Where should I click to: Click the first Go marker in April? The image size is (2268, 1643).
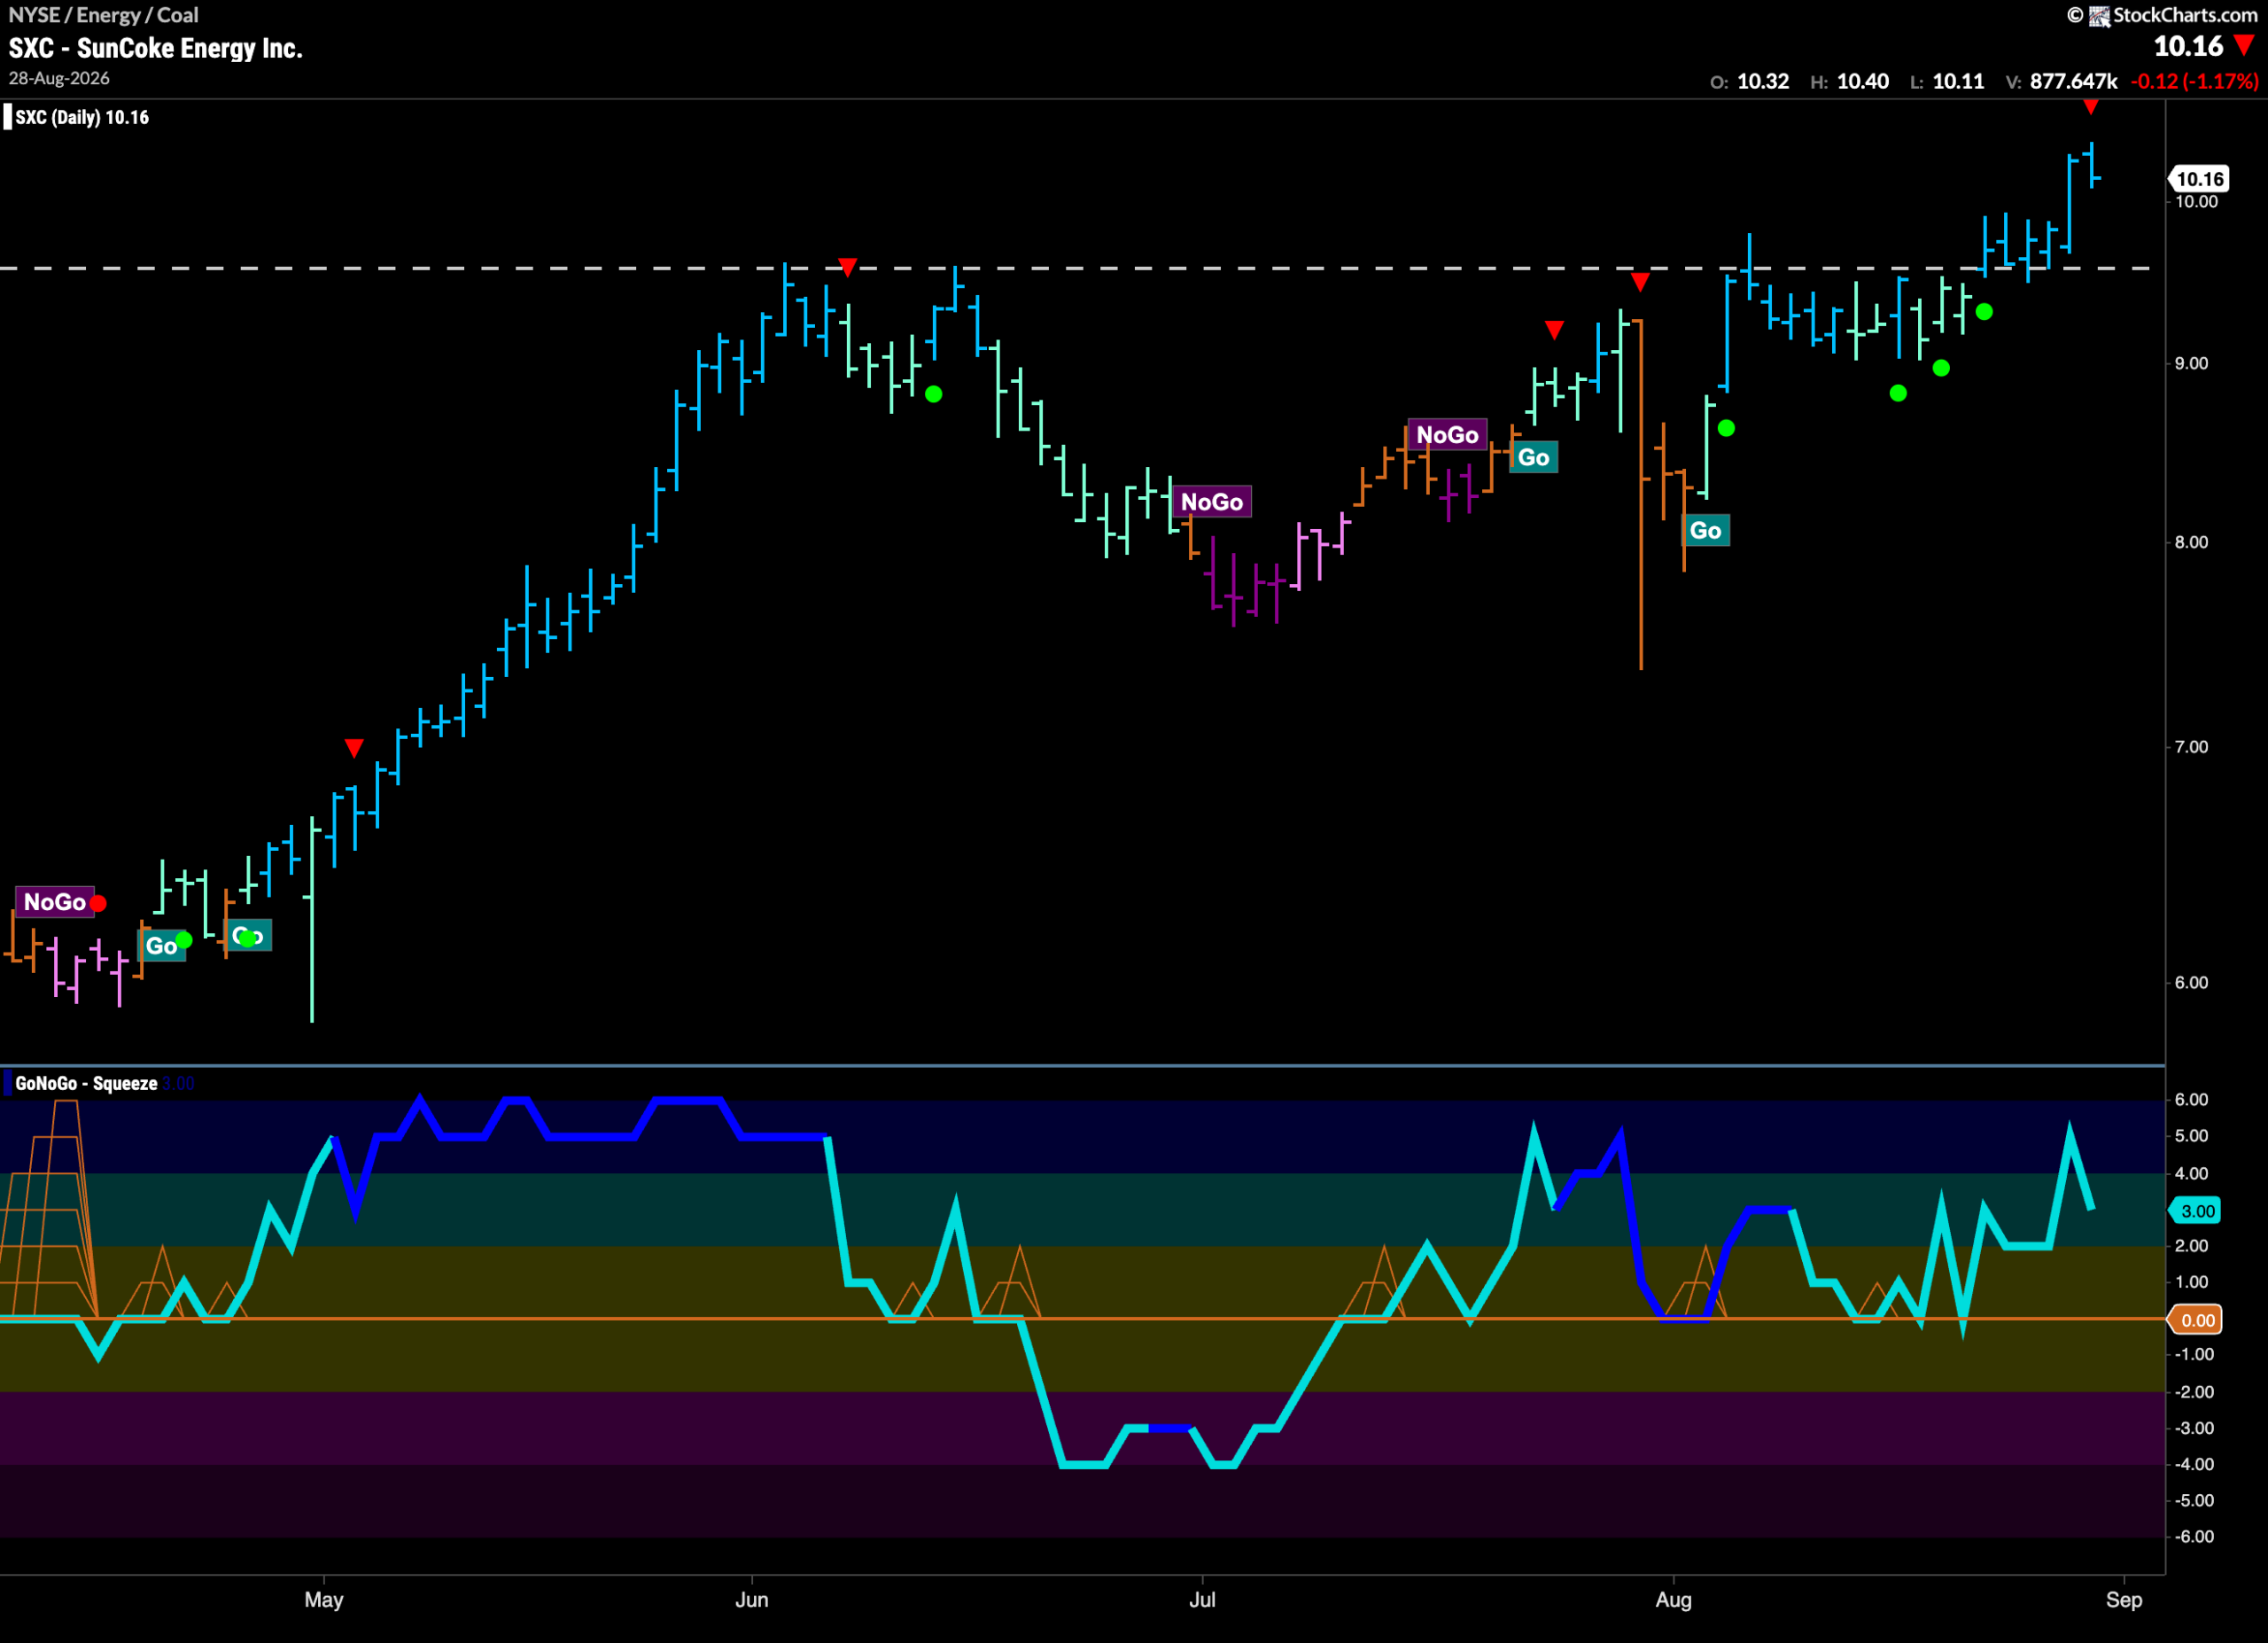coord(161,946)
